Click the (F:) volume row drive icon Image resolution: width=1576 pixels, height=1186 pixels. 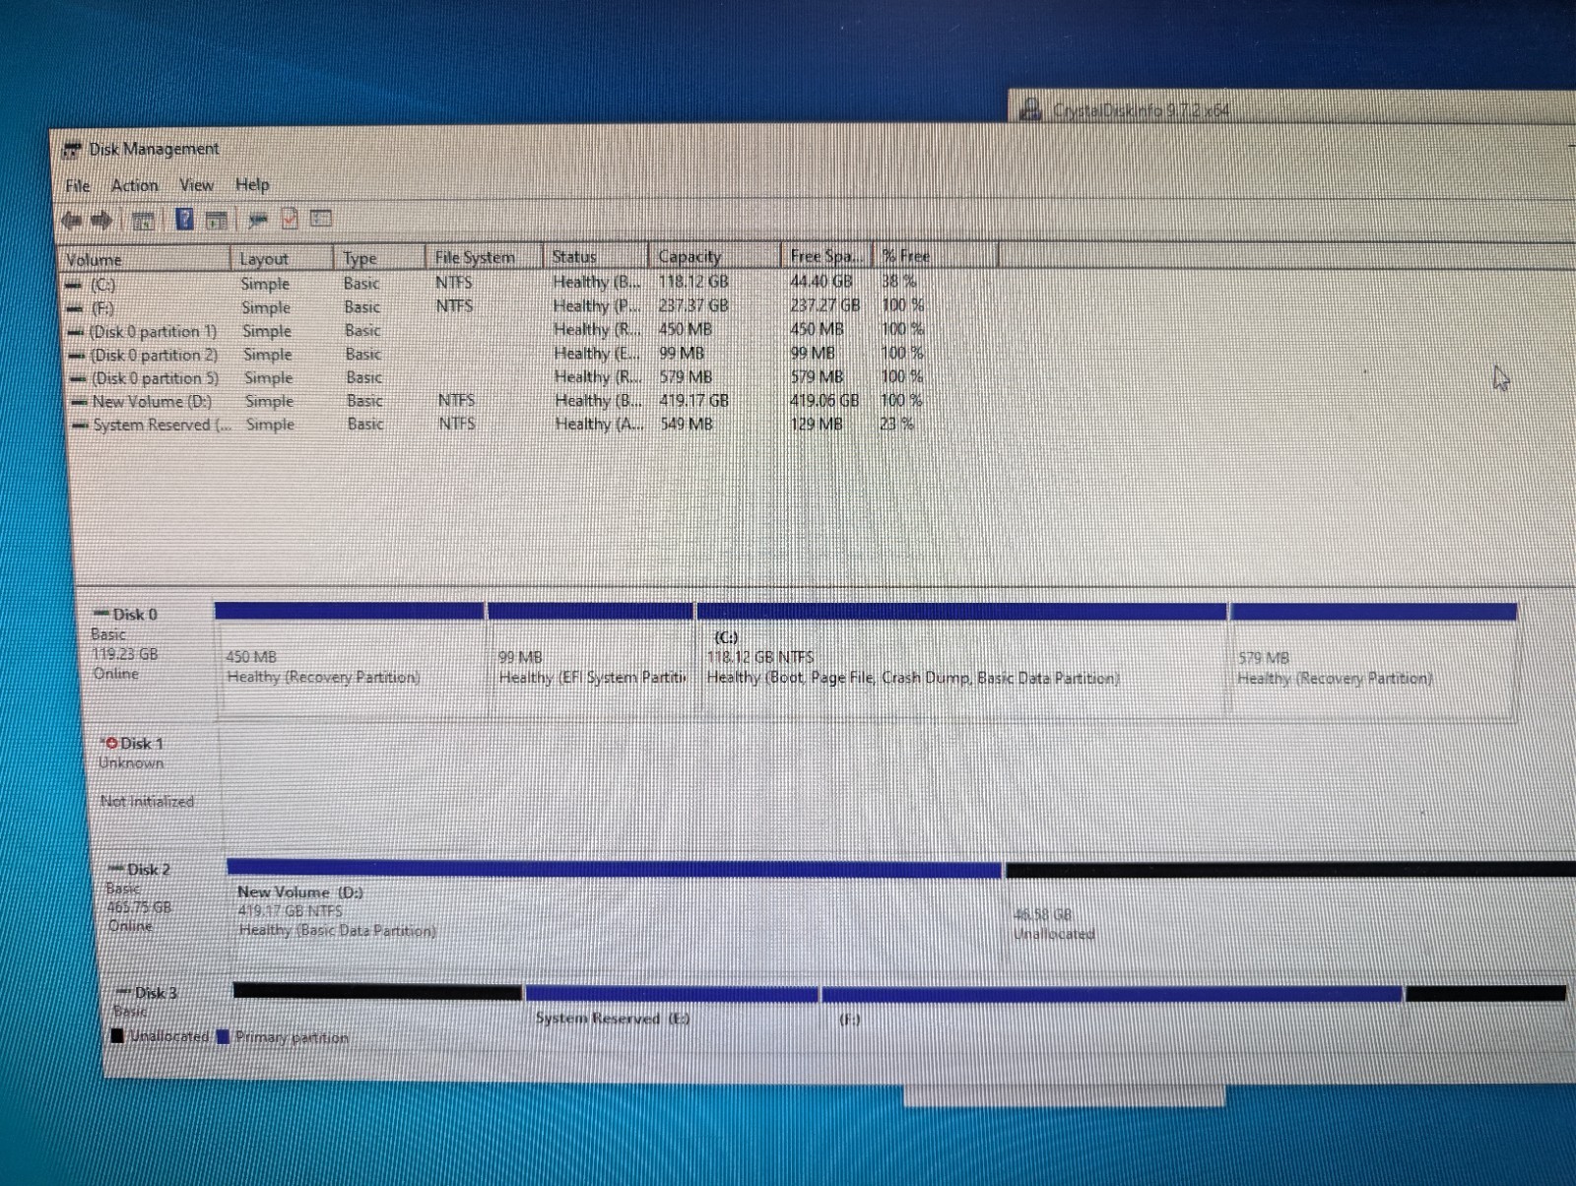76,308
